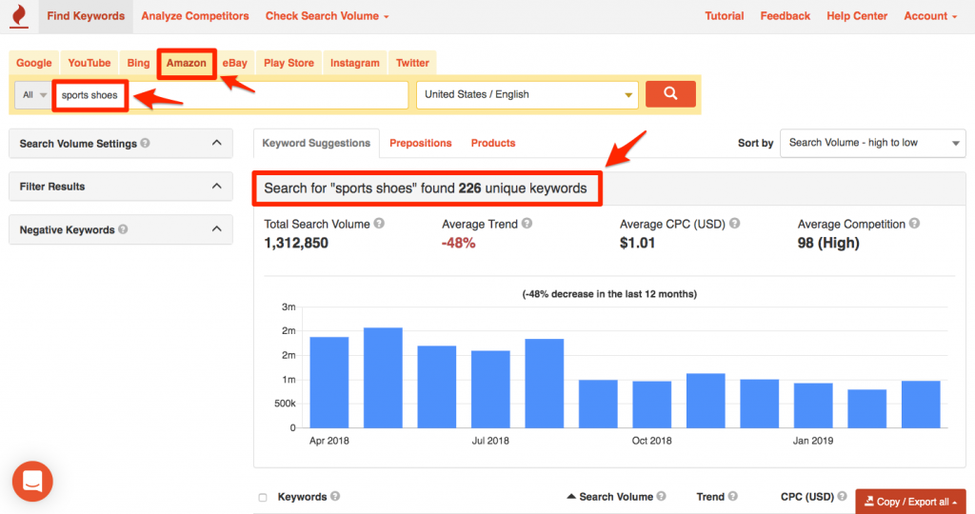
Task: Expand the Search Volume Settings panel
Action: pyautogui.click(x=121, y=144)
